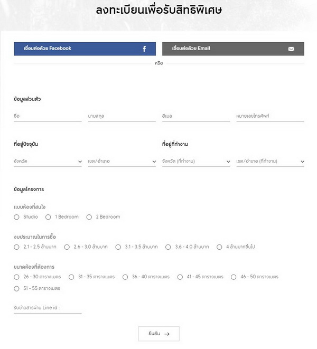
Task: Select room size 36 - 40 ตารางเมตร
Action: (x=125, y=277)
